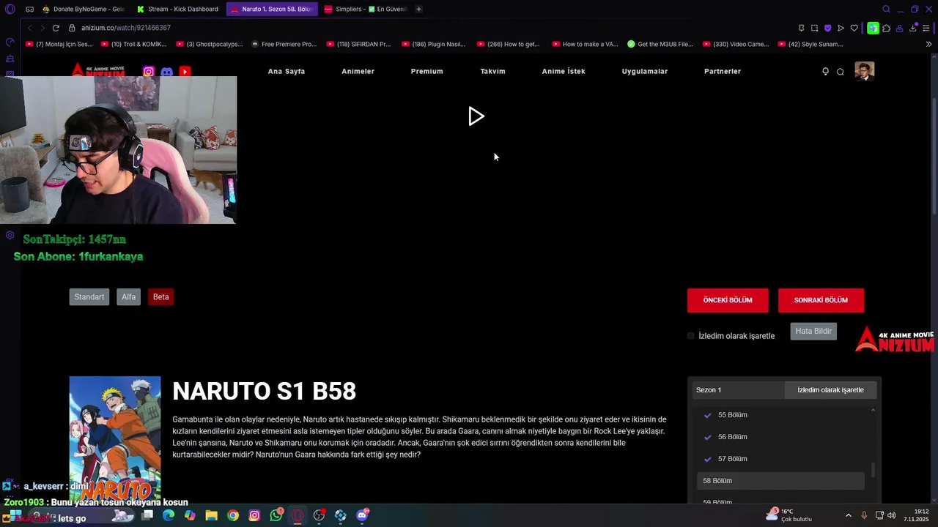Open the extensions puzzle icon
The width and height of the screenshot is (938, 527).
tap(886, 28)
